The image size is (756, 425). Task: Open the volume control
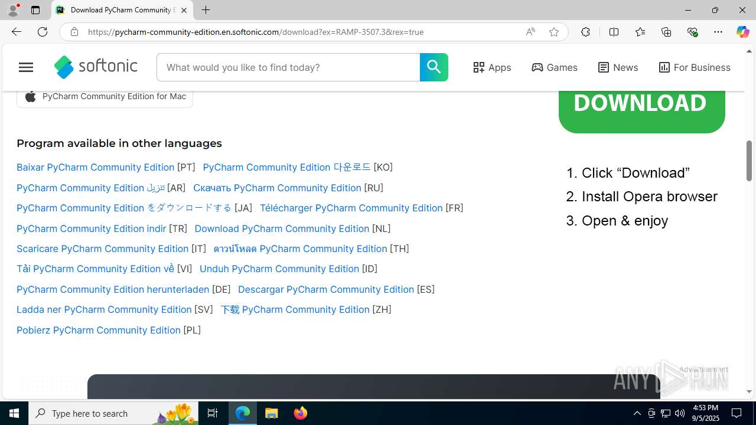pos(680,413)
